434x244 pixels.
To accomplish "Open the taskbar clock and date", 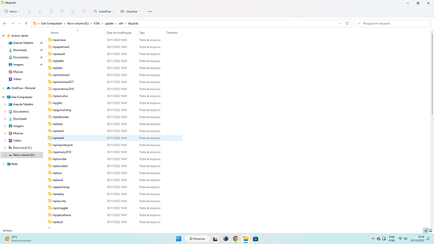I will point(418,239).
